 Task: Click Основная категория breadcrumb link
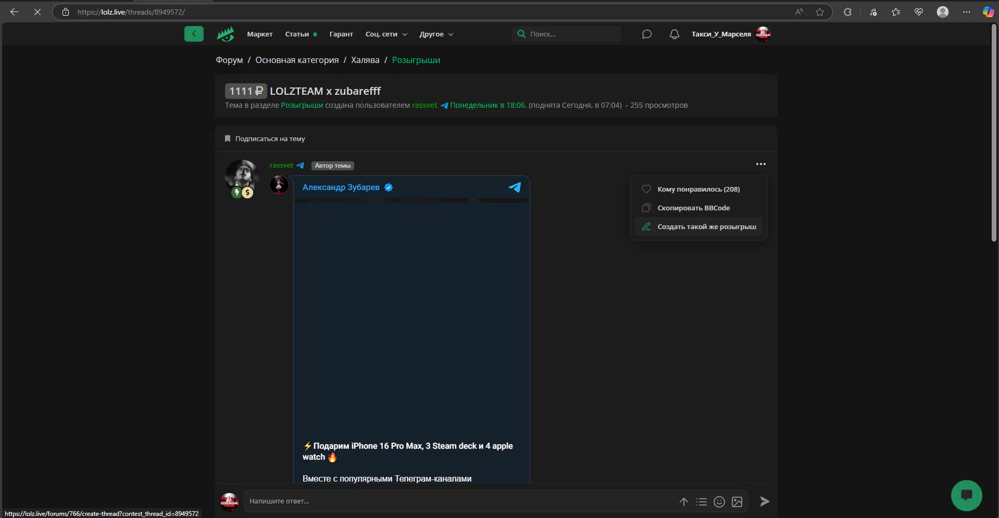click(297, 60)
